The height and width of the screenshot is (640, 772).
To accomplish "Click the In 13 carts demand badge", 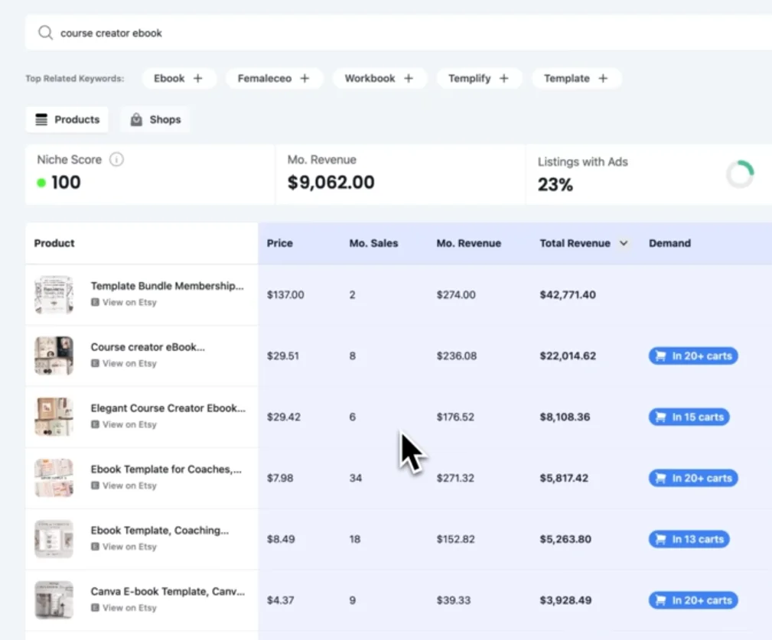I will click(x=689, y=539).
